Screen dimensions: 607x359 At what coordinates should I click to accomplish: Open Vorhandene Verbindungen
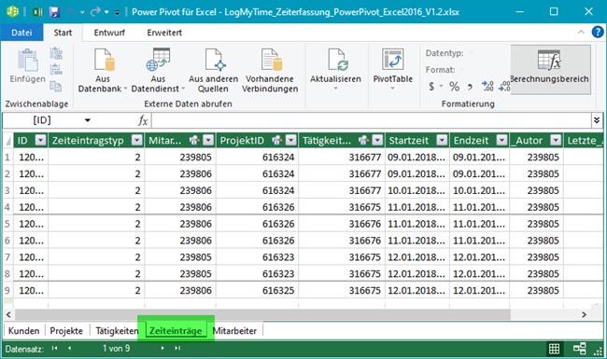point(270,70)
